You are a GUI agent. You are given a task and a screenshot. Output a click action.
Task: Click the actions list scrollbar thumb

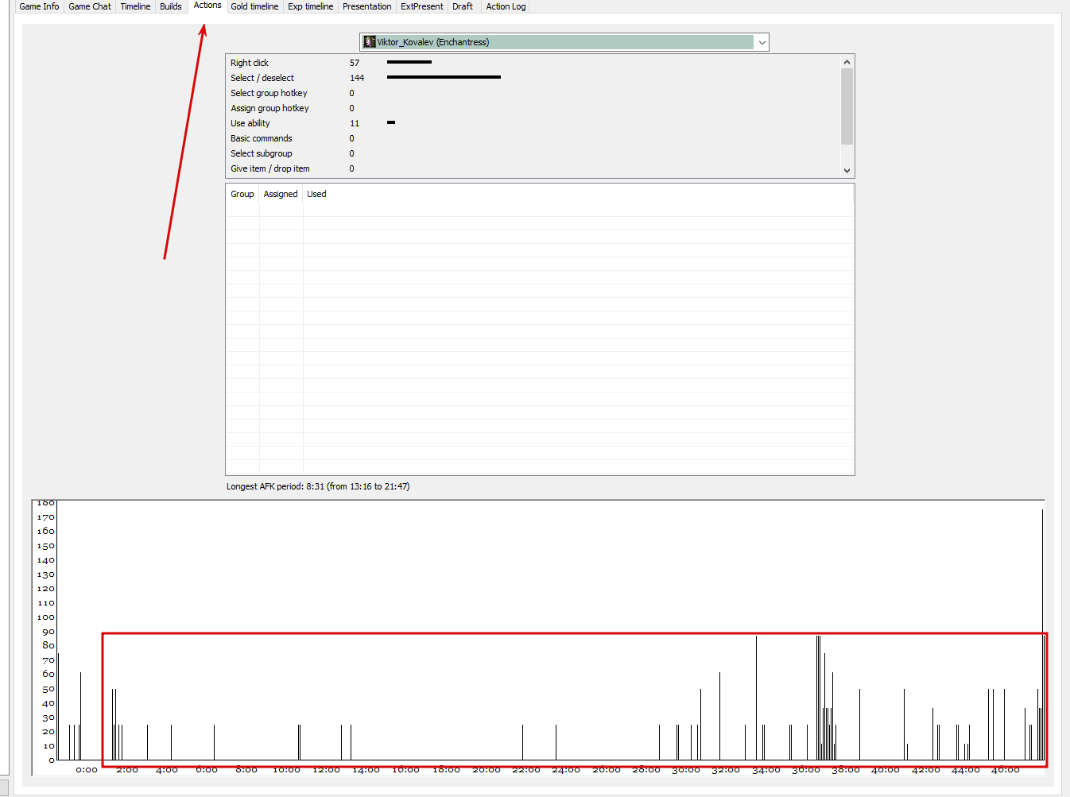click(x=847, y=106)
